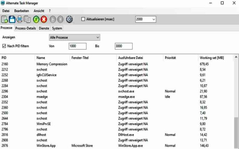The height and width of the screenshot is (149, 239).
Task: Click the greyed-out stop button icon
Action: point(60,20)
